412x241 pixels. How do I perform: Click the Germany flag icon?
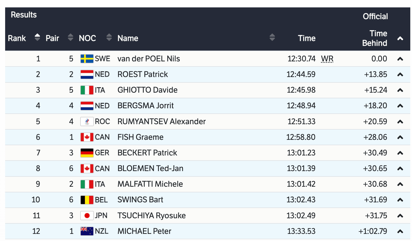[87, 153]
